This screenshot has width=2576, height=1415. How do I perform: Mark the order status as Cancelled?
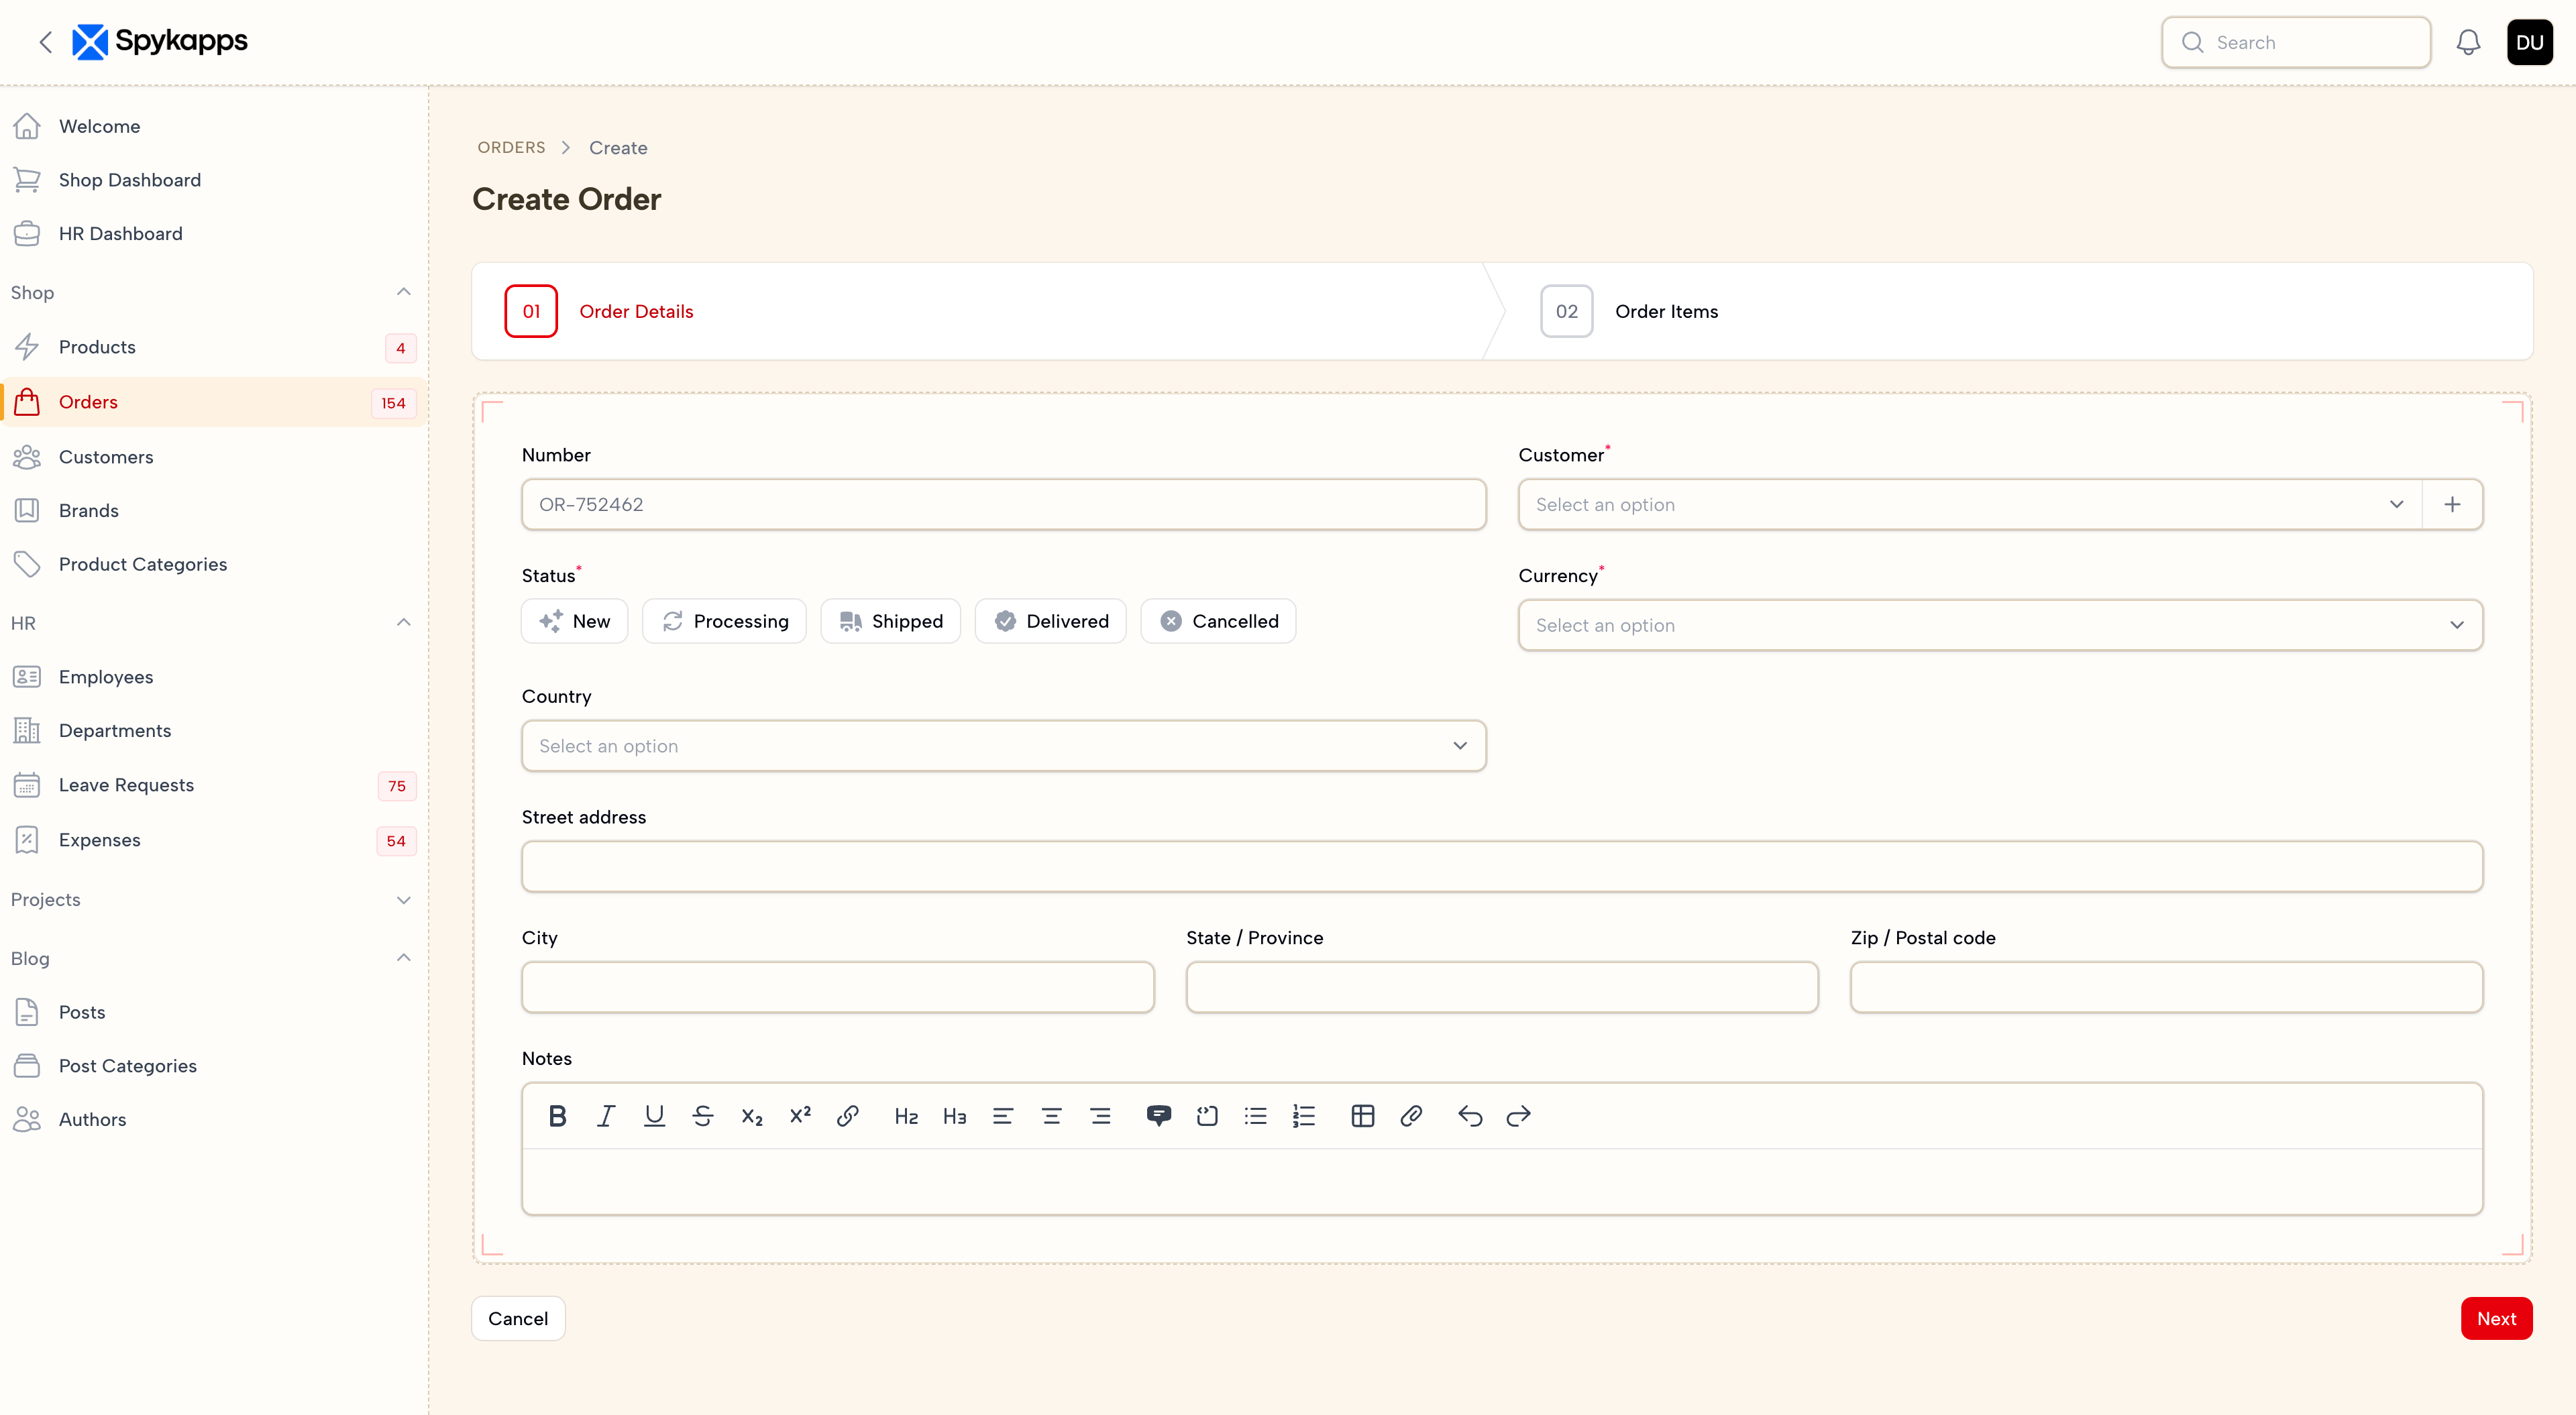tap(1218, 620)
